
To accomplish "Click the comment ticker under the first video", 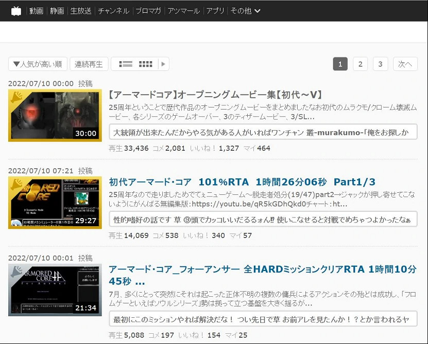I will click(264, 132).
